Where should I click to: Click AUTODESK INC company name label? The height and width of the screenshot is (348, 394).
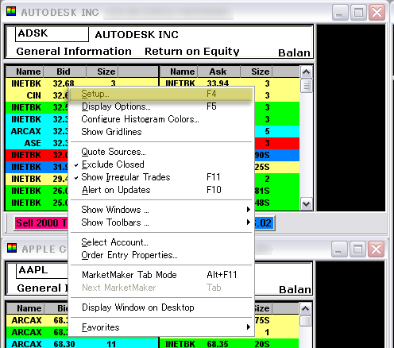pyautogui.click(x=137, y=35)
